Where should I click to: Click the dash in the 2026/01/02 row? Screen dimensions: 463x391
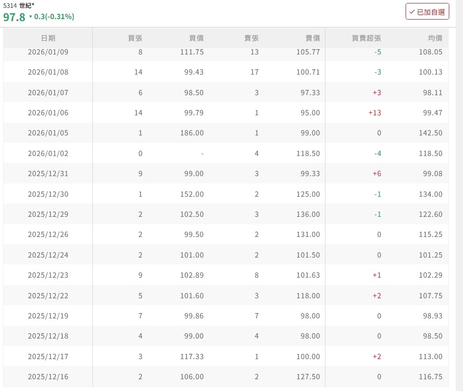pos(202,154)
